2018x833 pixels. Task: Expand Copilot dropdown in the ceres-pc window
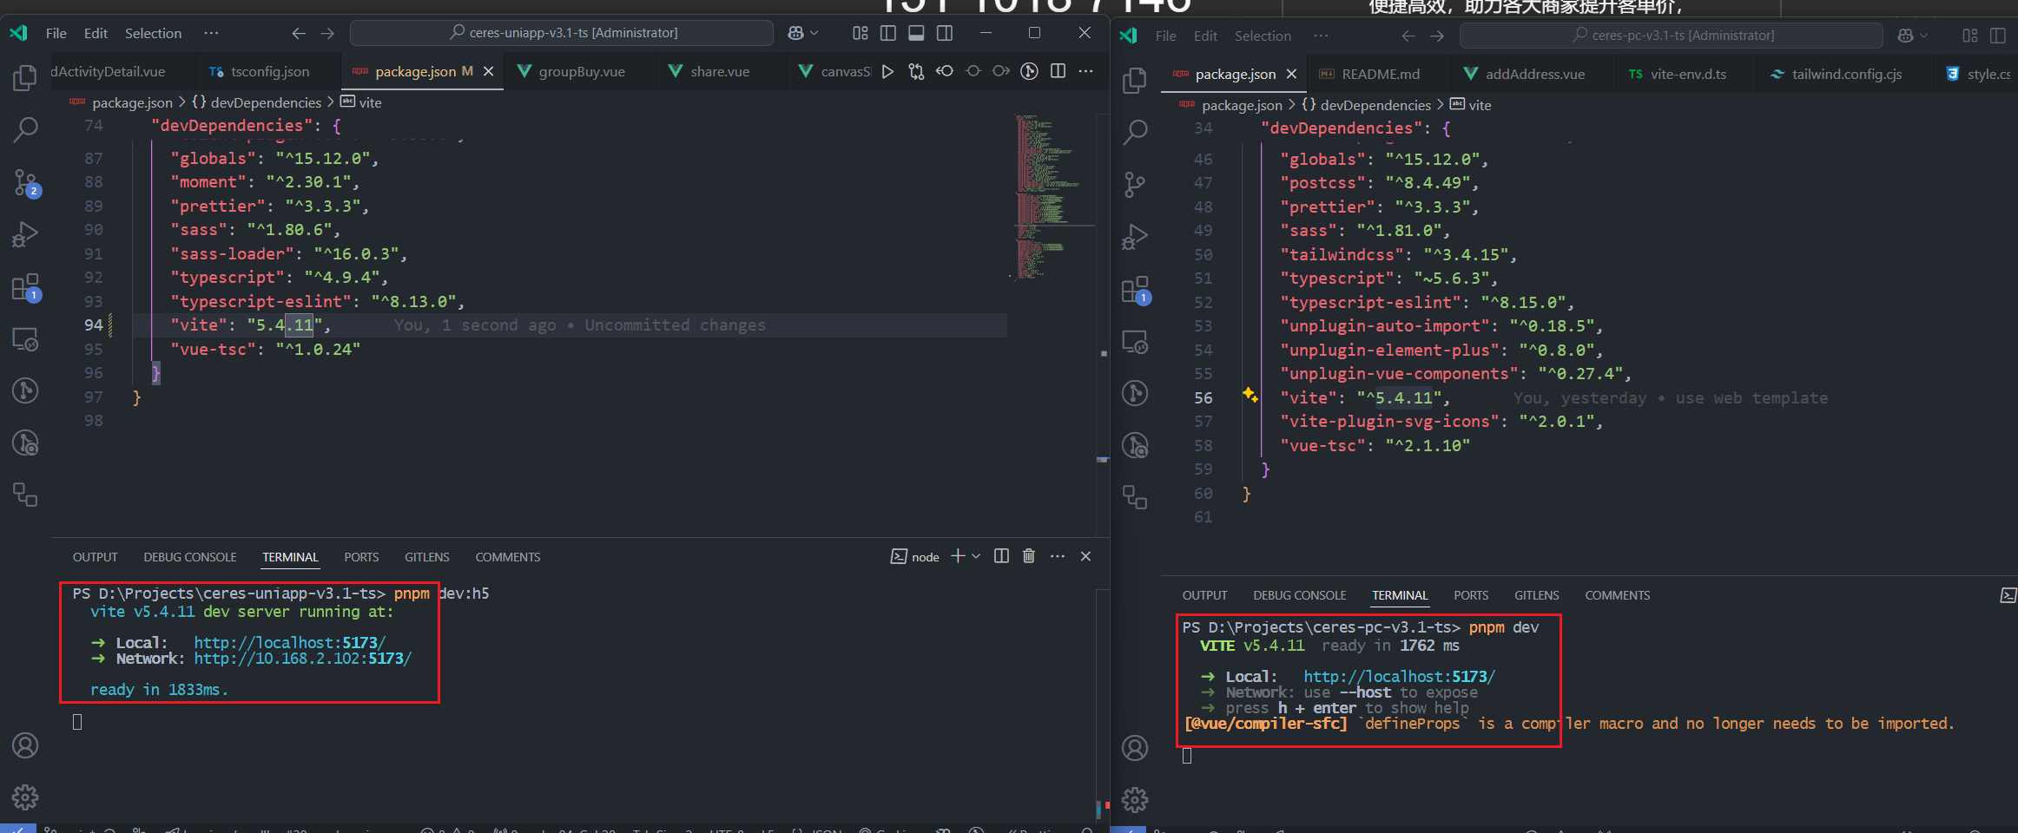(x=1924, y=36)
